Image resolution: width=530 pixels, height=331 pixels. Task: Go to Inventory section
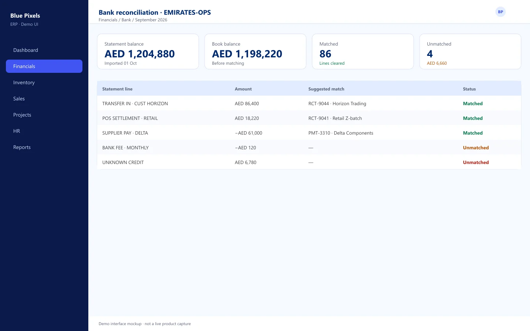coord(44,82)
